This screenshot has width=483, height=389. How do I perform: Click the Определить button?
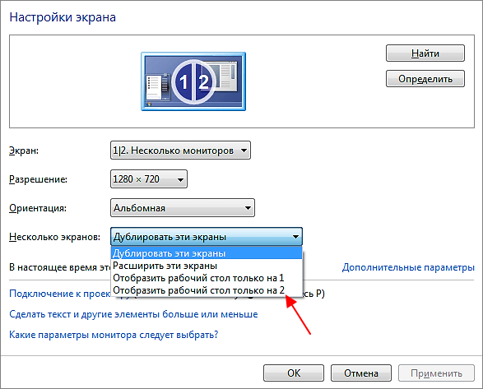pos(425,79)
